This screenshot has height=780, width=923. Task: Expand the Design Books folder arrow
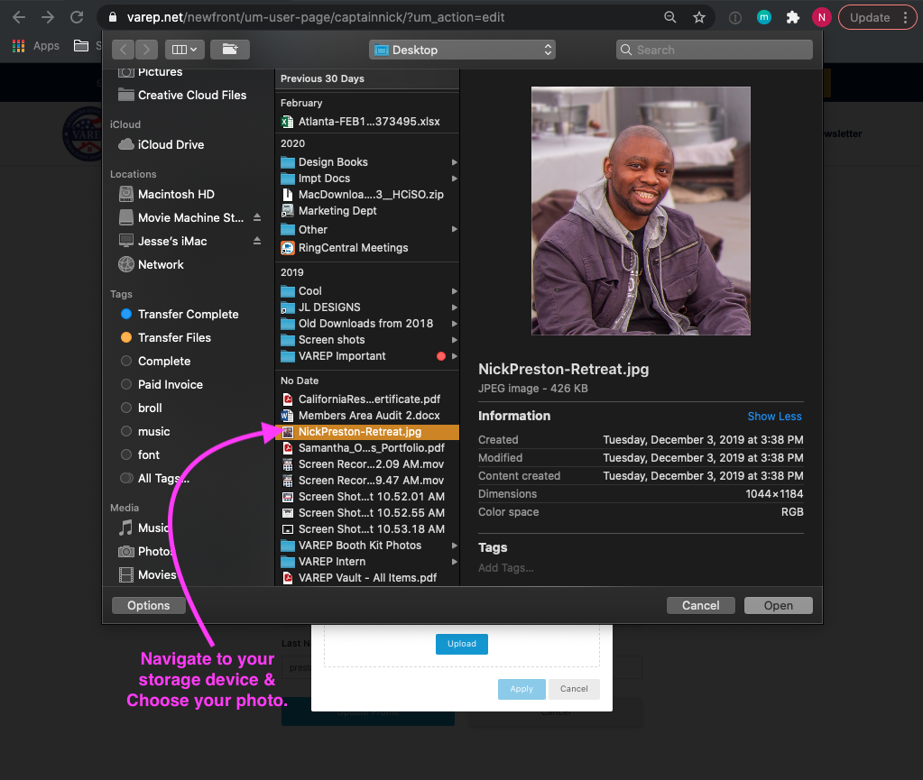(455, 162)
